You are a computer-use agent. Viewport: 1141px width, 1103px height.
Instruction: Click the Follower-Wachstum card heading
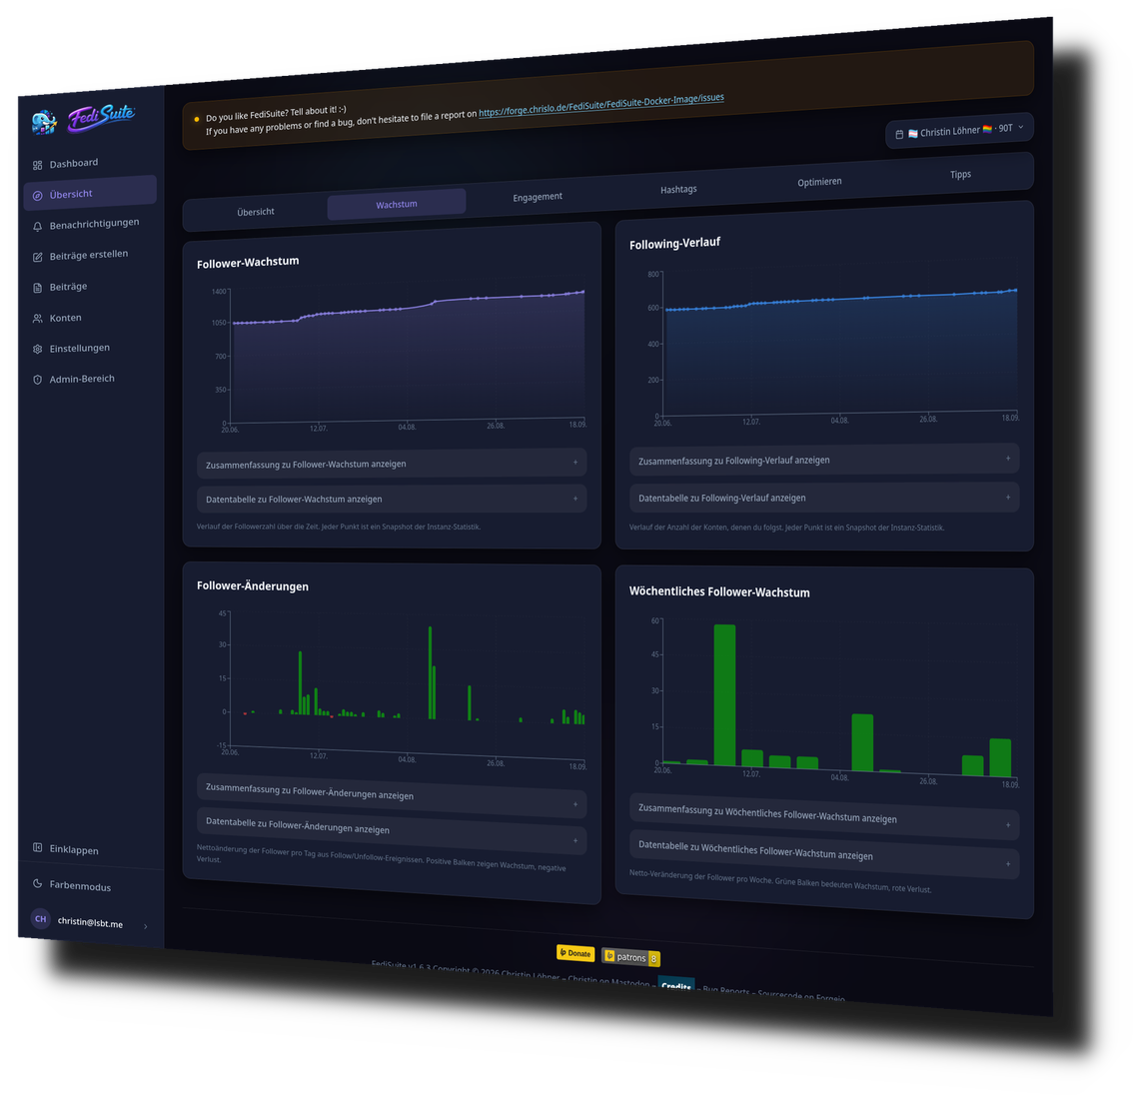pos(248,262)
